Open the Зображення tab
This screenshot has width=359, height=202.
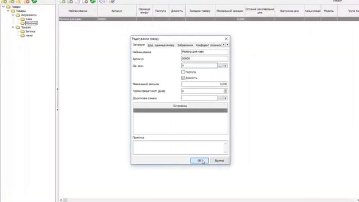tap(185, 45)
